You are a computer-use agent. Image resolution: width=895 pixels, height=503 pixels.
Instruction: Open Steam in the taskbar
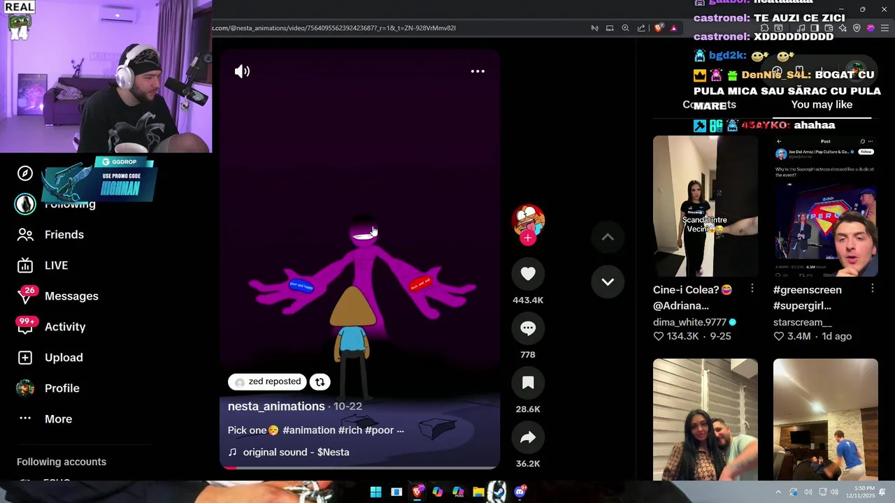click(499, 492)
